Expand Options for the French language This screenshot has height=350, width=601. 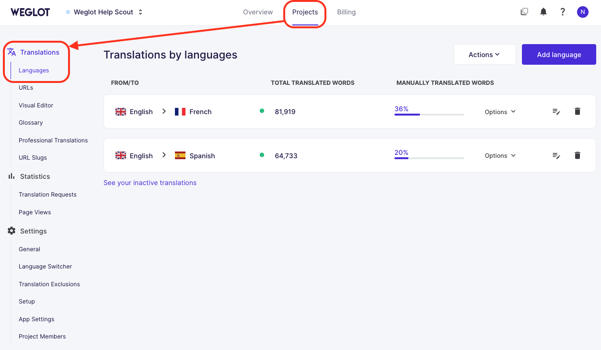500,111
